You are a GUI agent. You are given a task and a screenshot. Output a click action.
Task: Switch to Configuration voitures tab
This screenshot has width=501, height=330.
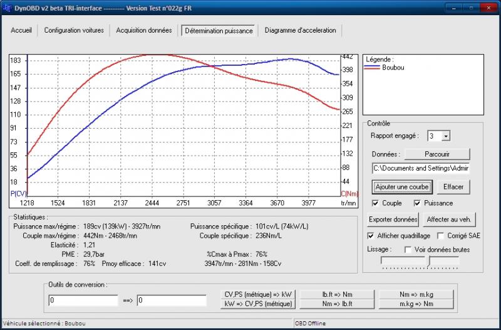click(74, 30)
